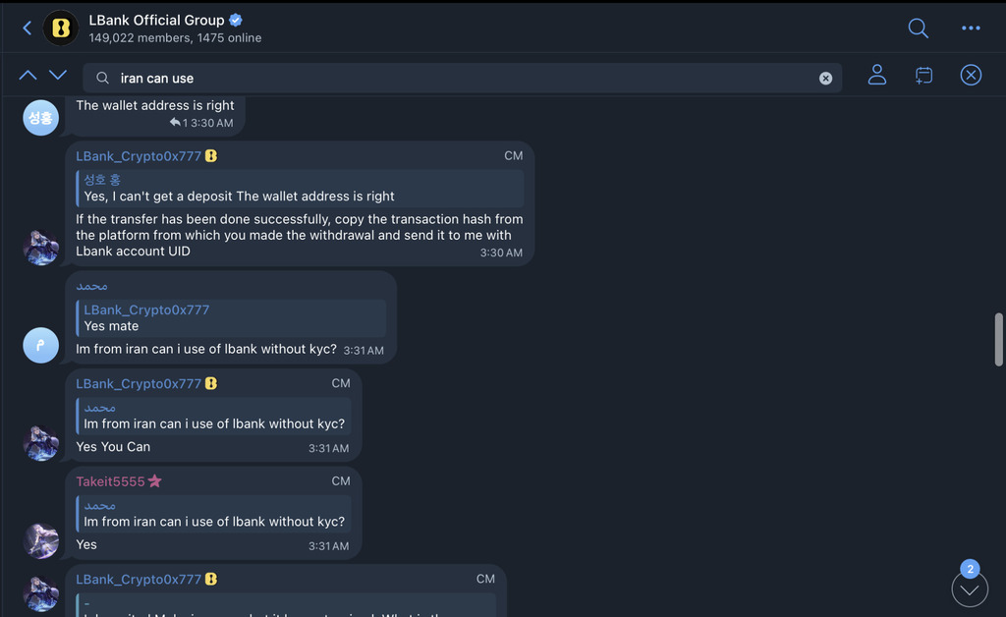Screen dimensions: 1006x617
Task: Jump to next search result
Action: click(58, 76)
